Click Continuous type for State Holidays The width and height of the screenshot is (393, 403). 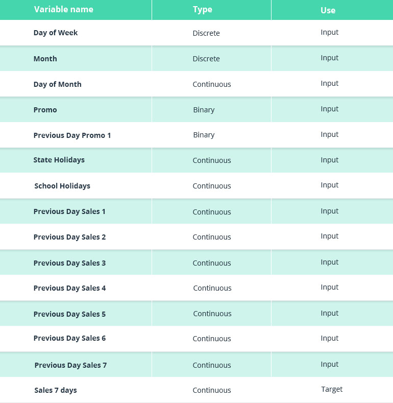point(212,160)
